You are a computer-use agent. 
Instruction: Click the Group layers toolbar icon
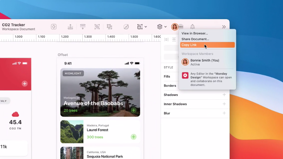[x=97, y=27]
